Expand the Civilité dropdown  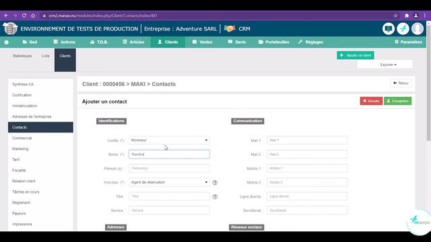click(x=169, y=140)
